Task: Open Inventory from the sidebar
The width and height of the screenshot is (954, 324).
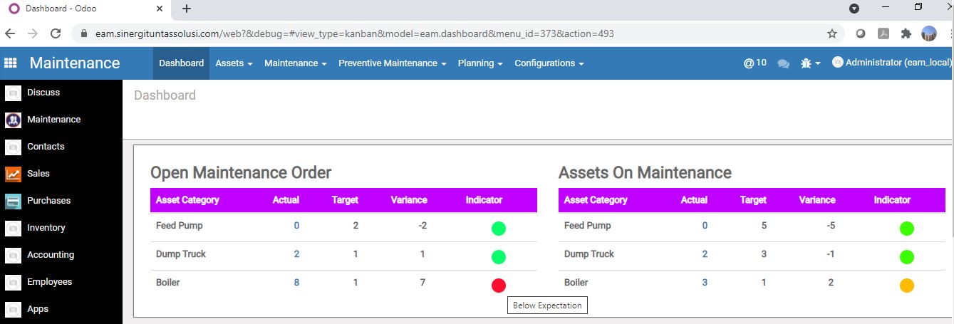Action: coord(46,228)
